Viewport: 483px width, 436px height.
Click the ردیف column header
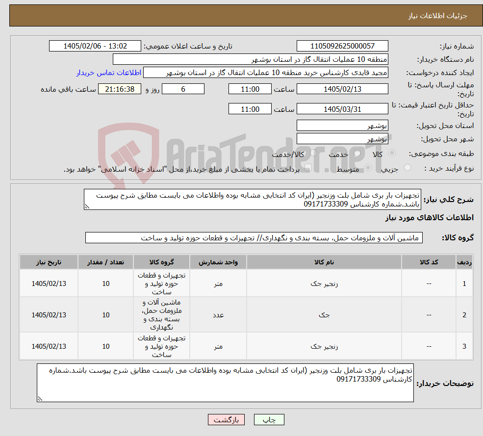click(x=464, y=262)
